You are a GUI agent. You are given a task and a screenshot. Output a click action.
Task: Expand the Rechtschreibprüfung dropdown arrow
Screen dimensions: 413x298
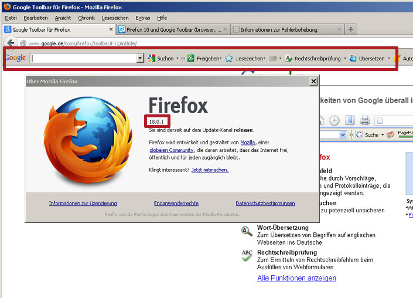pyautogui.click(x=345, y=58)
